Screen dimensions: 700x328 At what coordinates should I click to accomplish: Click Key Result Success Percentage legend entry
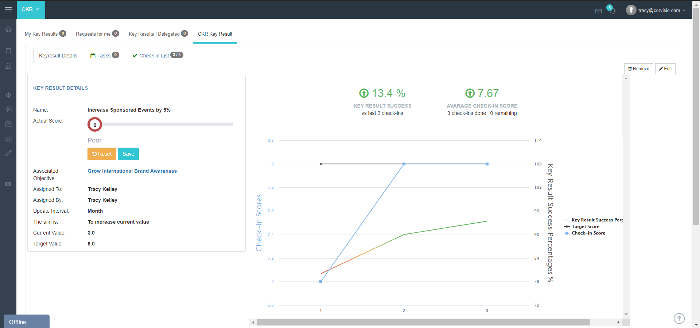[594, 220]
